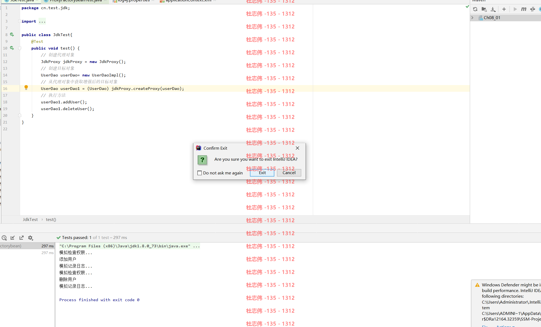Inspection status green checkmark in editor
Image resolution: width=541 pixels, height=327 pixels.
tap(467, 7)
